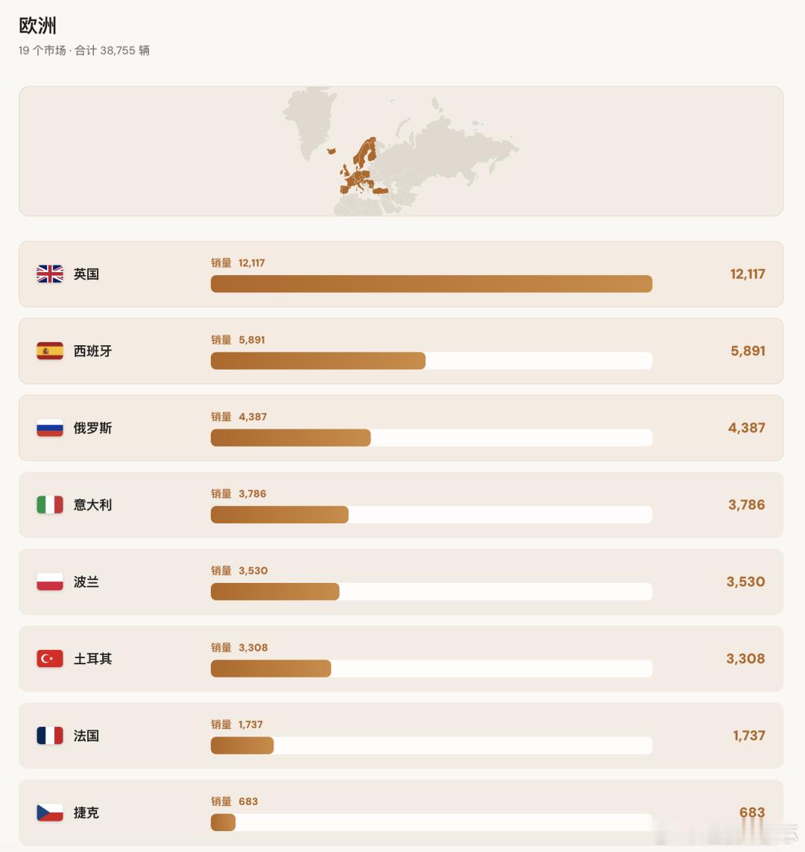Screen dimensions: 805x852
Task: Select the 西班牙 sales progress bar
Action: point(432,361)
